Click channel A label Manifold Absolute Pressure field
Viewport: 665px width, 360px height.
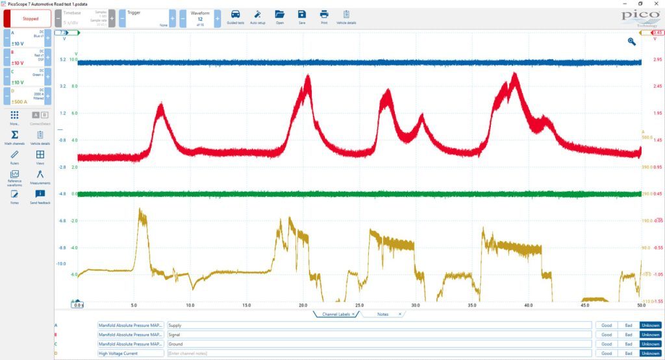pos(131,325)
